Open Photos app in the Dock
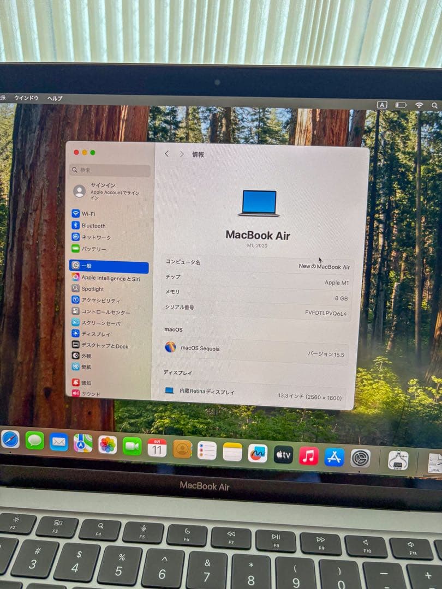This screenshot has height=589, width=442. [107, 445]
